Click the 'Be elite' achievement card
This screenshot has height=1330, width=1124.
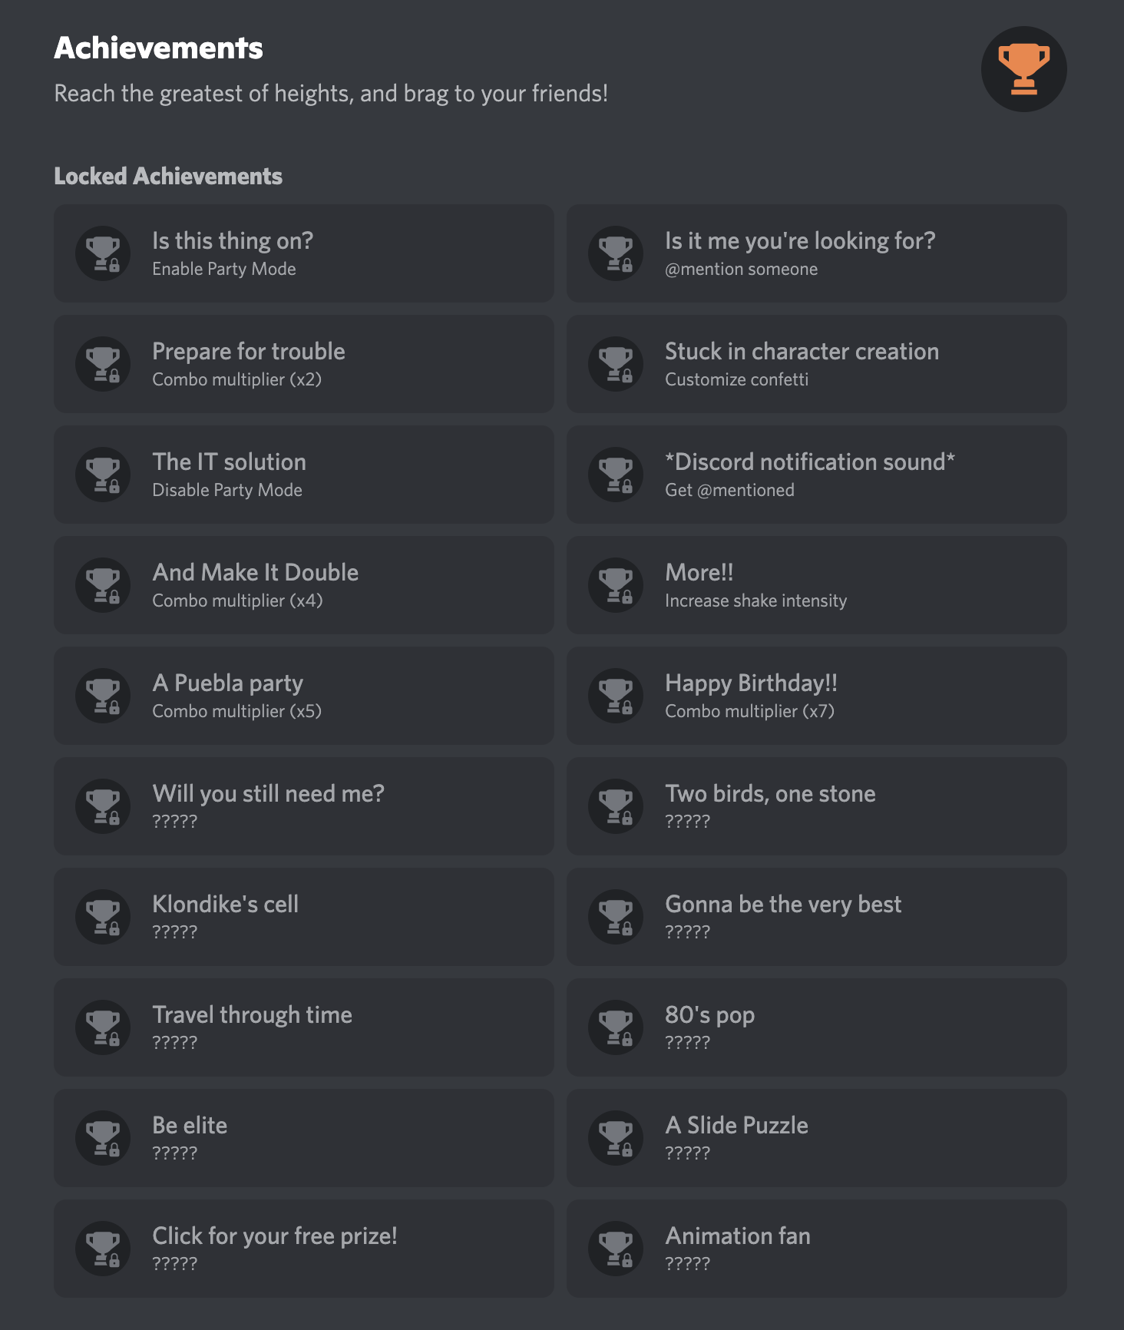coord(303,1138)
